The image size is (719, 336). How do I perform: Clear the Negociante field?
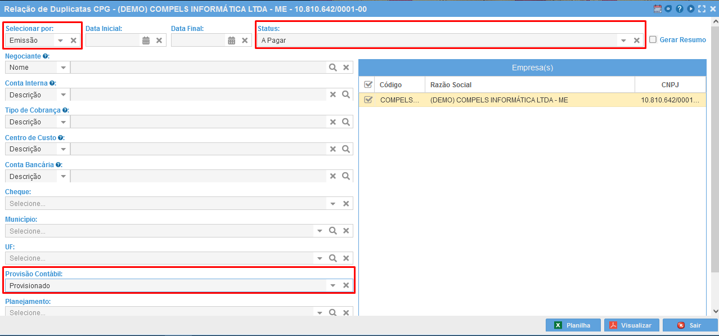[x=347, y=67]
